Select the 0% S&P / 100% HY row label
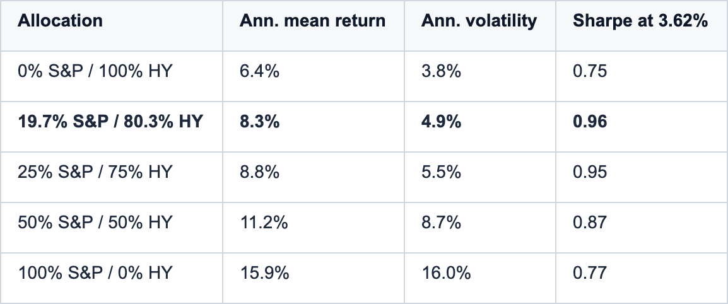The image size is (728, 304). coord(95,71)
